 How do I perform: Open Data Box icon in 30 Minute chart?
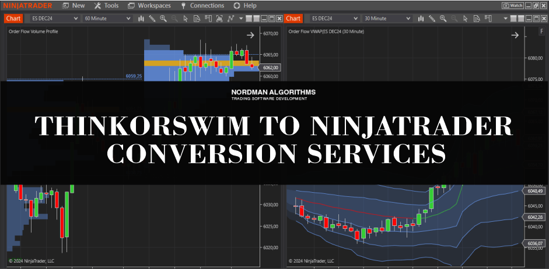477,19
